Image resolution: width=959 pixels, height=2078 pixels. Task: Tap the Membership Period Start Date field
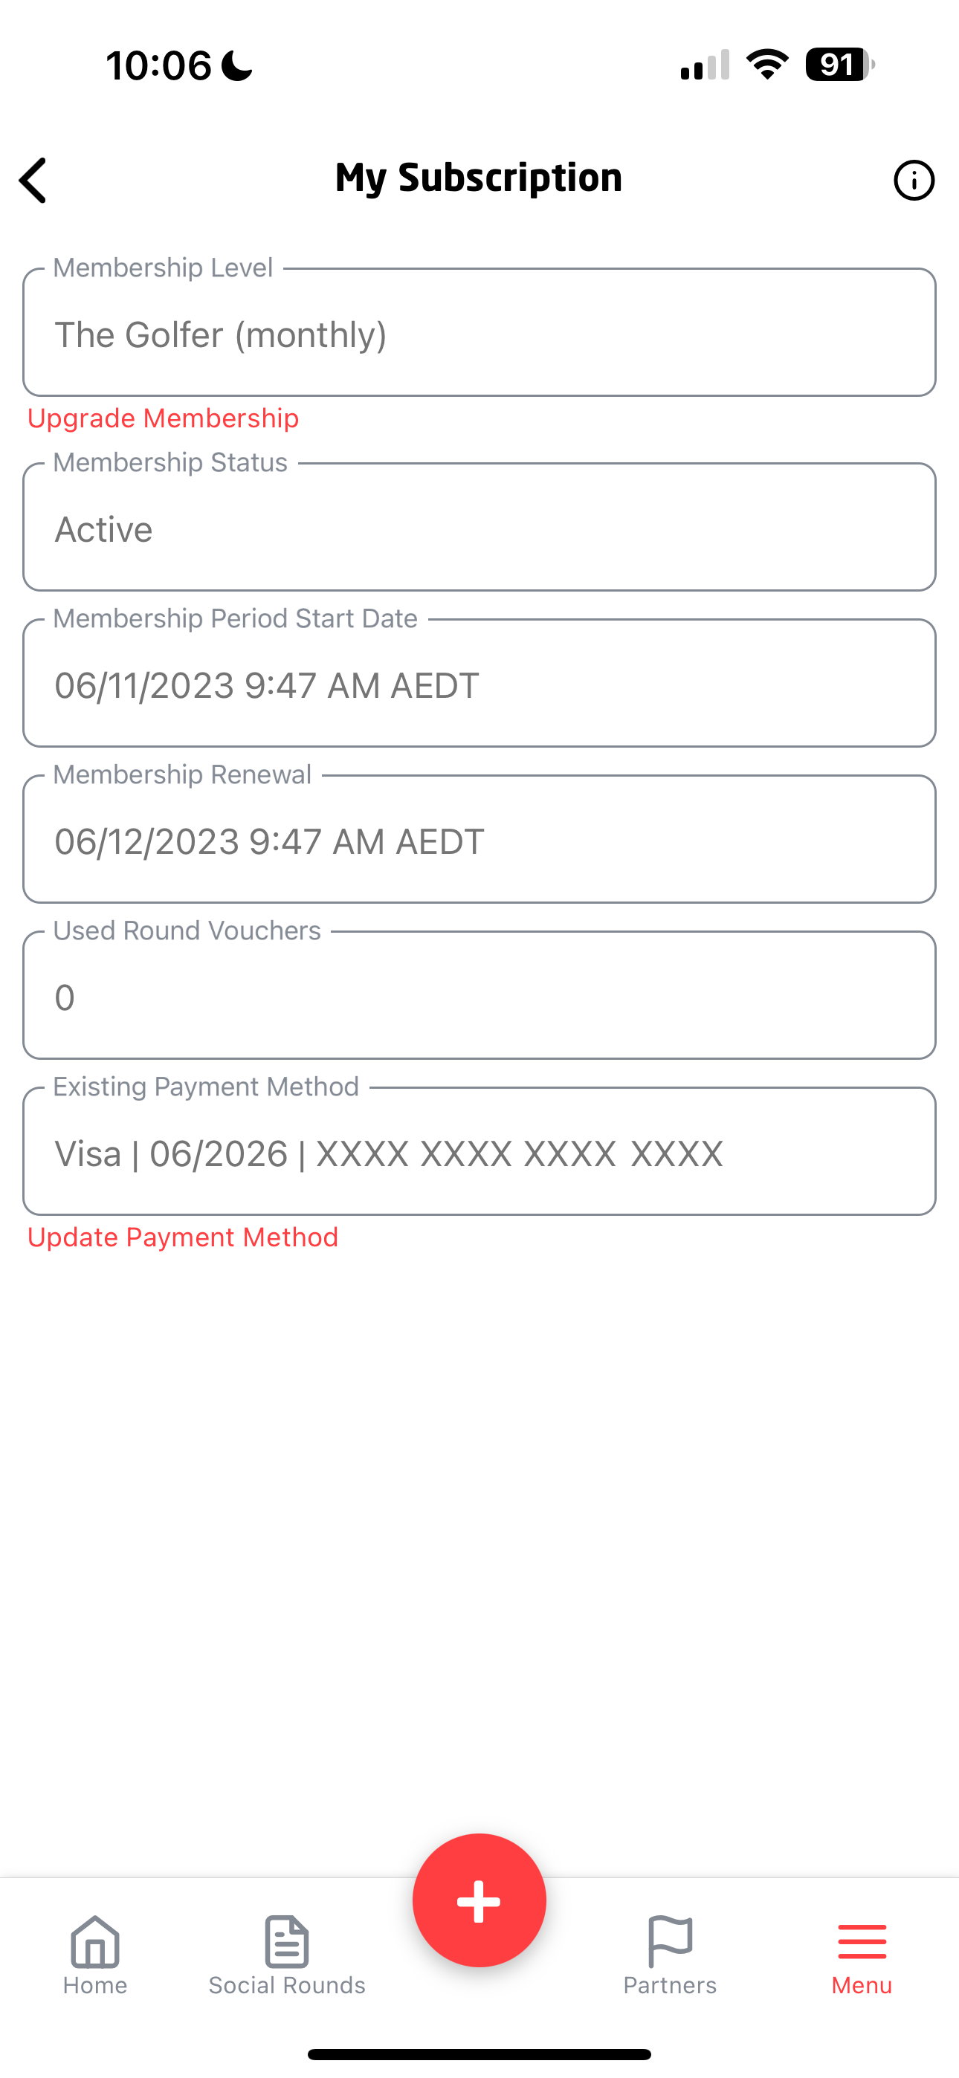tap(479, 683)
